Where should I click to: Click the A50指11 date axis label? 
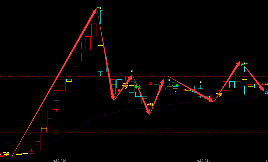coord(204,160)
